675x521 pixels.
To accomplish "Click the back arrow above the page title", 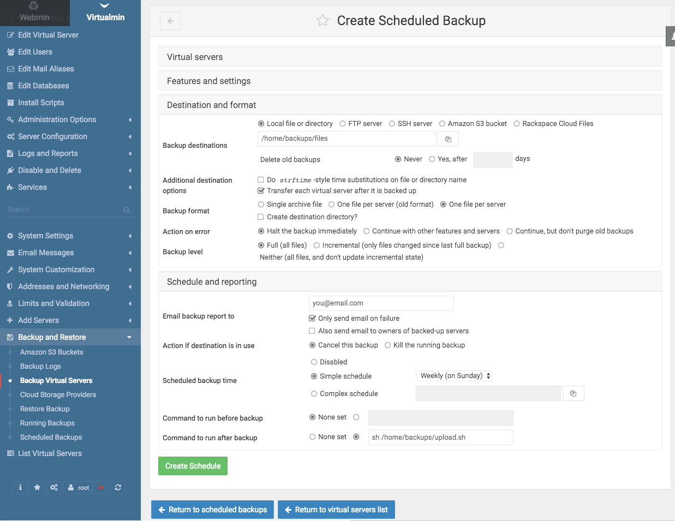I will click(x=170, y=20).
